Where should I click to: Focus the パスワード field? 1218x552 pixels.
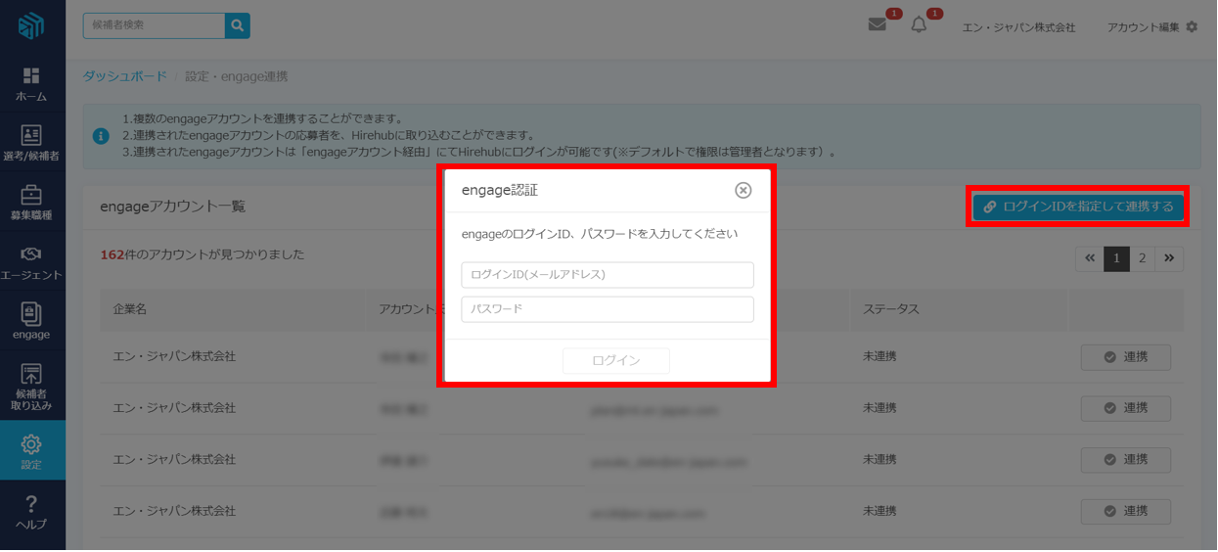point(607,309)
